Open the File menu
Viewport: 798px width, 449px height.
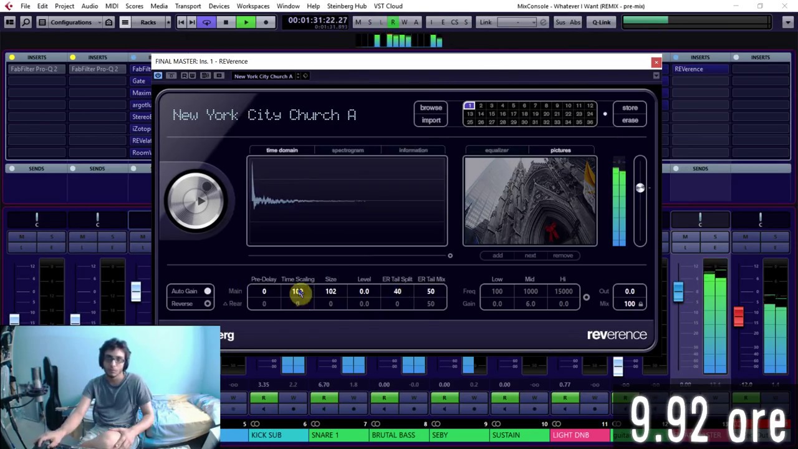26,6
